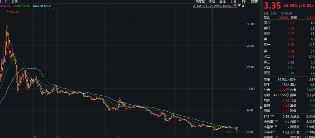The image size is (315, 138).
Task: Click the 卖一 ask price 3.35
Action: (291, 45)
